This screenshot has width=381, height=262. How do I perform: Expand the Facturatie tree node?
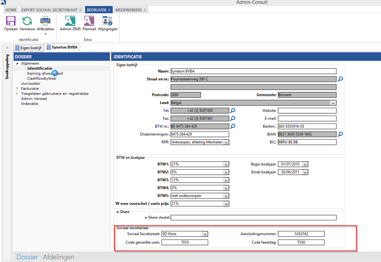[17, 89]
